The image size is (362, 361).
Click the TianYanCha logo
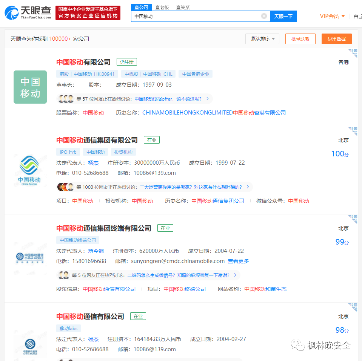[28, 13]
